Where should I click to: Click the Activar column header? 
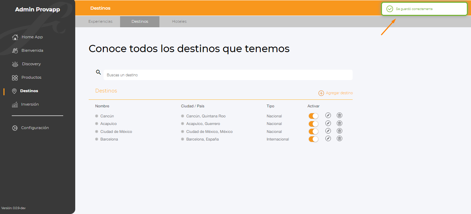pos(313,106)
